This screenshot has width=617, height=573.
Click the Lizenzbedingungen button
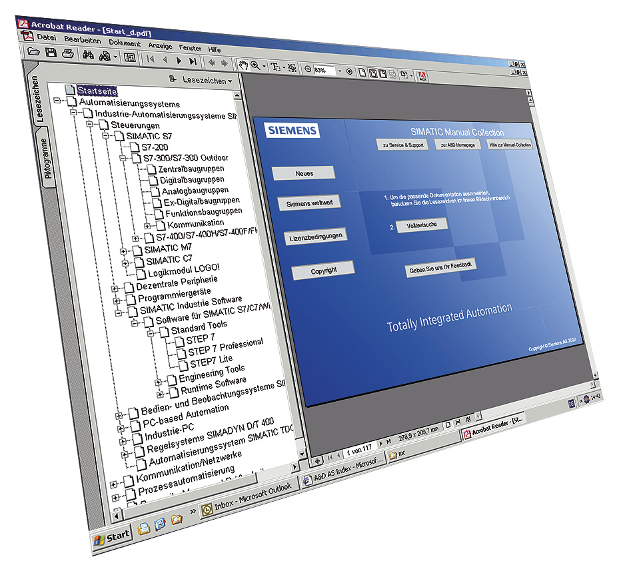click(316, 237)
